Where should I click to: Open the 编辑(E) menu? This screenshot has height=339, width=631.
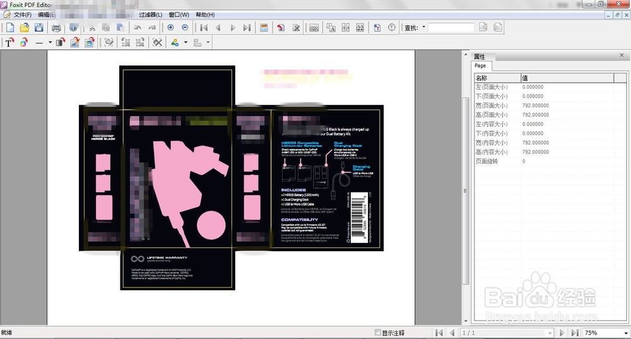tap(46, 15)
